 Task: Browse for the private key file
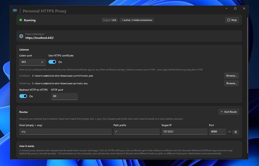tap(231, 83)
